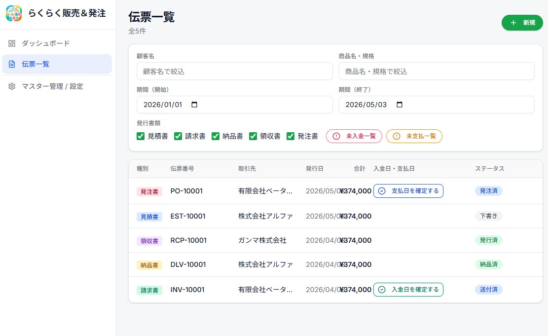This screenshot has height=336, width=548.
Task: Open マスター管理 / 設定 page
Action: 57,86
